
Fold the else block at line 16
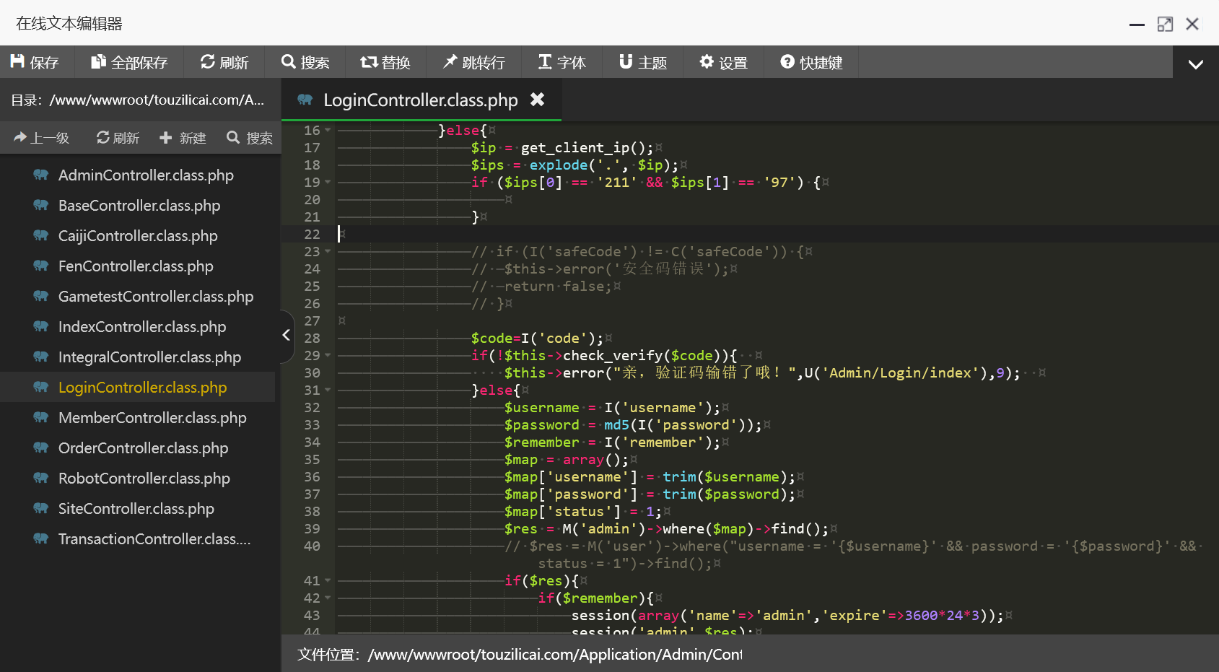[x=328, y=131]
